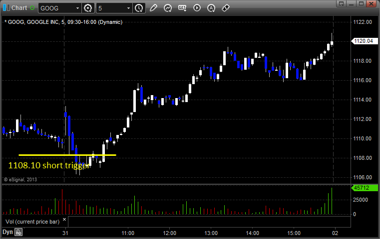The image size is (380, 239).
Task: Click the 02 date axis label
Action: click(x=335, y=233)
